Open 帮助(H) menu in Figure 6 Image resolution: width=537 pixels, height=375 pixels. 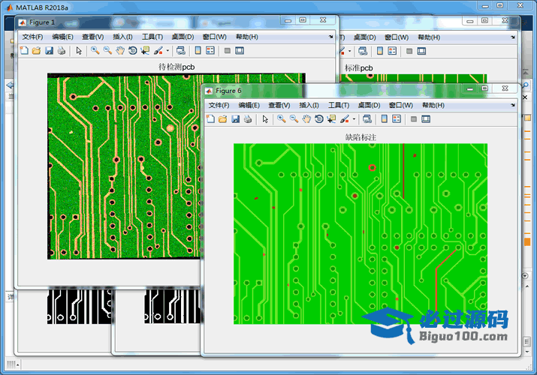click(433, 106)
